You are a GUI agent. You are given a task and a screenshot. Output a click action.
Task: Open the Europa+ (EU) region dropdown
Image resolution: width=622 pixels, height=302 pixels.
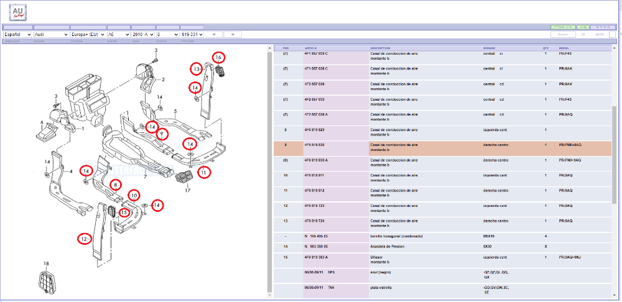point(88,34)
